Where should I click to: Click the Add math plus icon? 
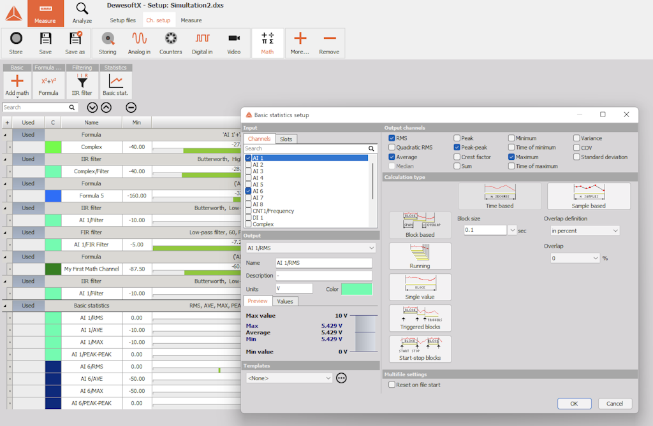17,81
